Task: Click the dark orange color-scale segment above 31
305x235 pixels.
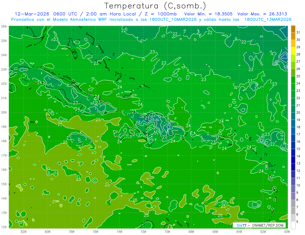Action: pos(293,29)
